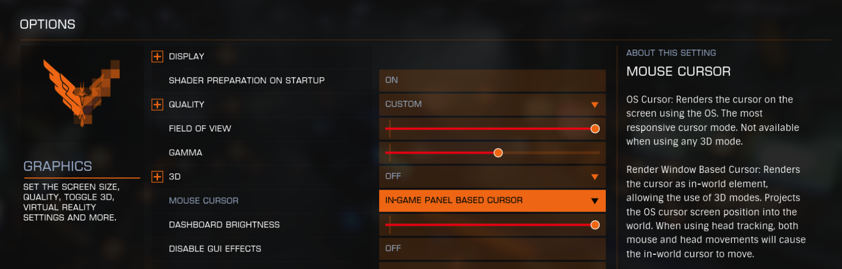
Task: Click the Dashboard Brightness slider handle
Action: coord(595,225)
